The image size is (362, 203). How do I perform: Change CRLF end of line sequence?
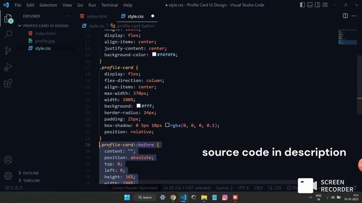[258, 188]
